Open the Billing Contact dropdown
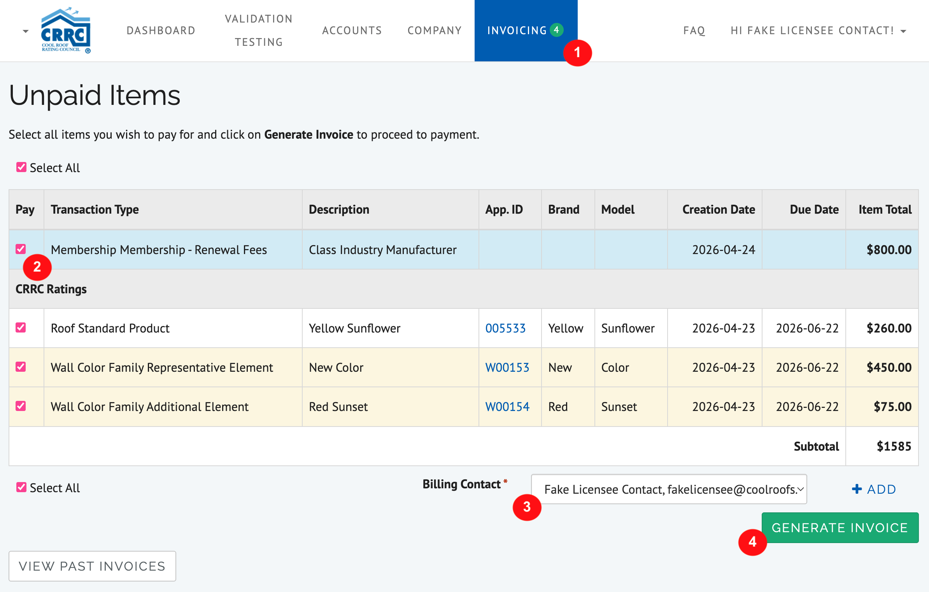Viewport: 929px width, 592px height. 669,489
